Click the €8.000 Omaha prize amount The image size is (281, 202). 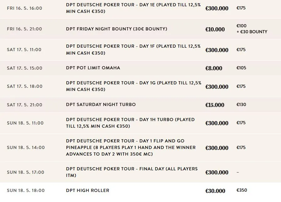click(x=214, y=68)
